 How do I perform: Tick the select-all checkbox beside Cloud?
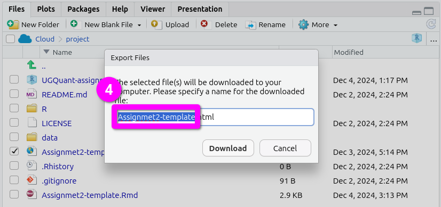(x=10, y=39)
